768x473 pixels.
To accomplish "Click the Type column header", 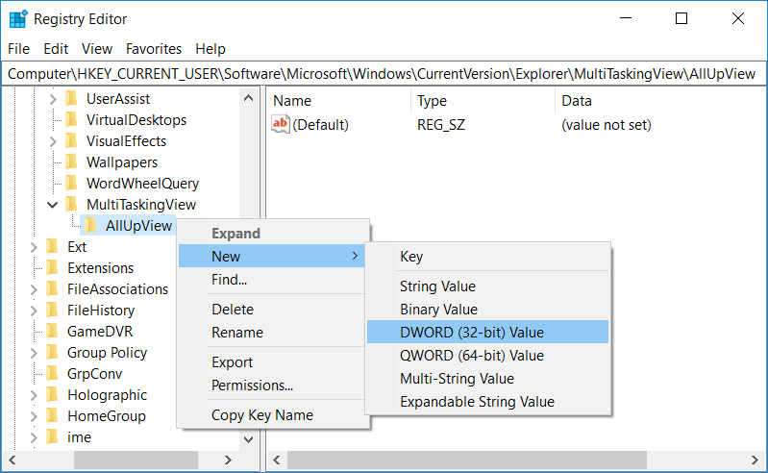I will (432, 101).
